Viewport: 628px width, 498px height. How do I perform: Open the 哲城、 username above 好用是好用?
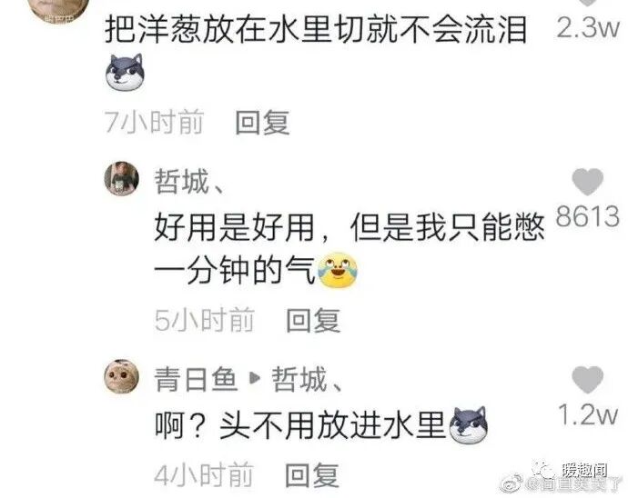[x=188, y=181]
